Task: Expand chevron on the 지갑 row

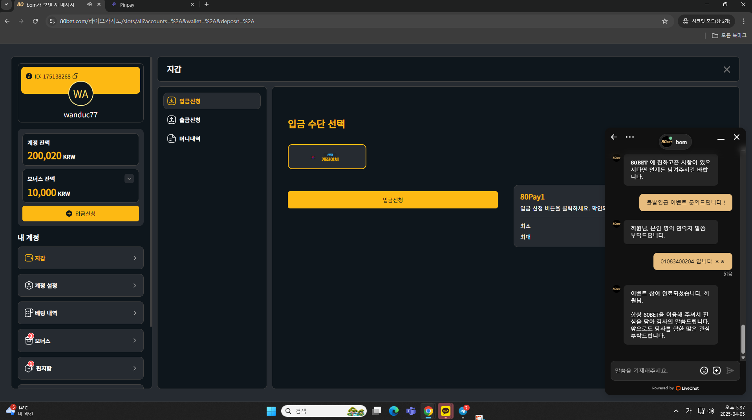Action: 135,258
